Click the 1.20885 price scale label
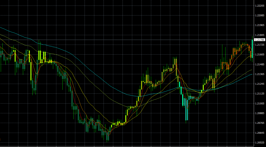This screenshot has width=266, height=147. click(260, 113)
